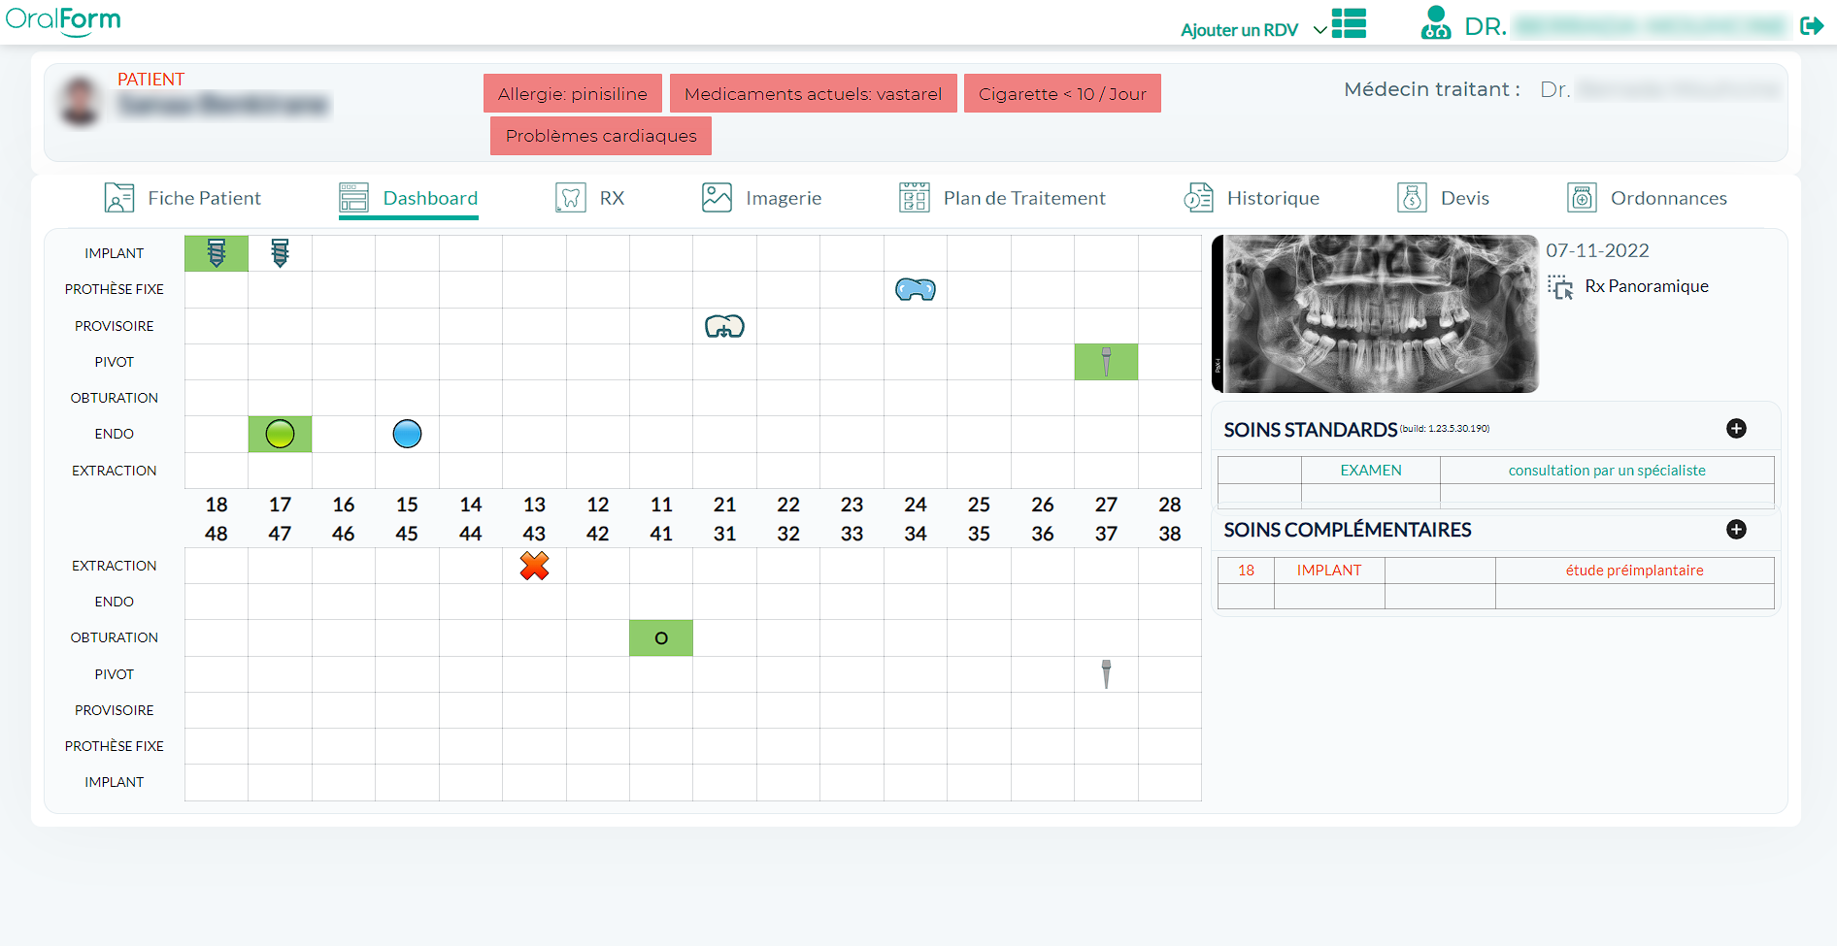Click the pivot icon on tooth 27

tap(1106, 362)
